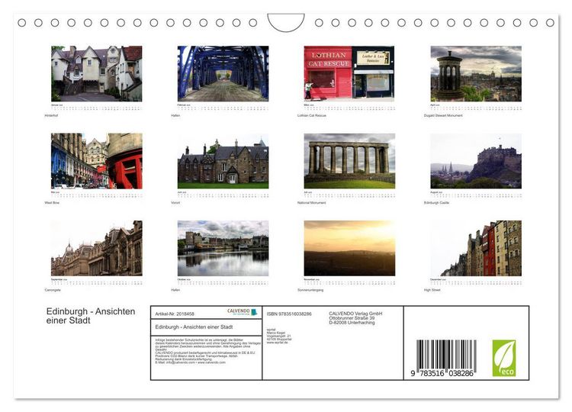Click the 'ISBN 9783516038286' text

point(289,314)
